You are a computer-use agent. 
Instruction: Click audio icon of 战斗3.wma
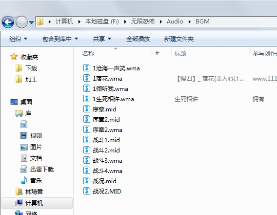87,160
